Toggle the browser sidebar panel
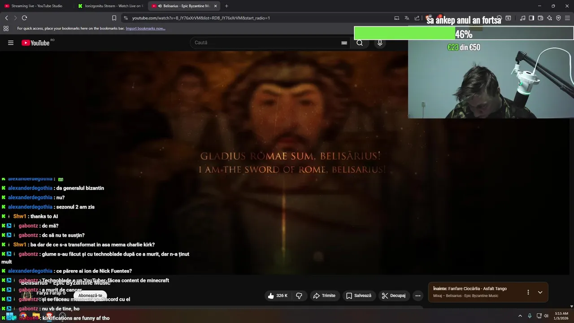The height and width of the screenshot is (323, 574). coord(531,18)
